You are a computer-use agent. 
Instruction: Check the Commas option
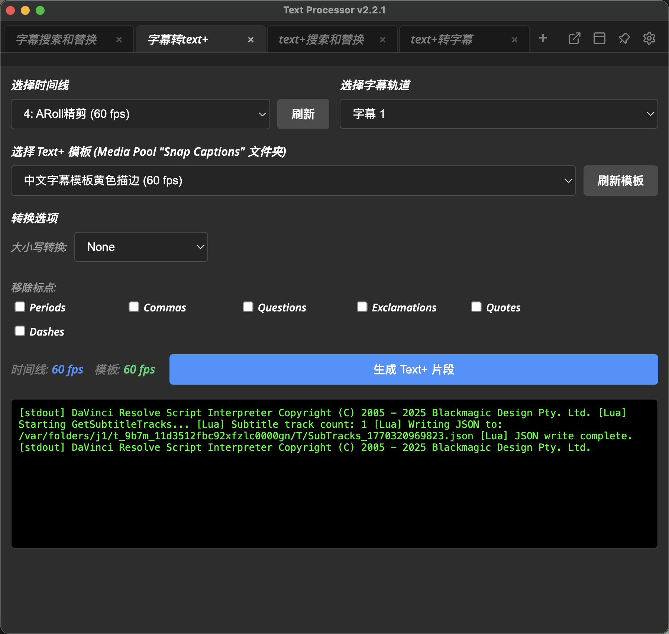coord(134,307)
